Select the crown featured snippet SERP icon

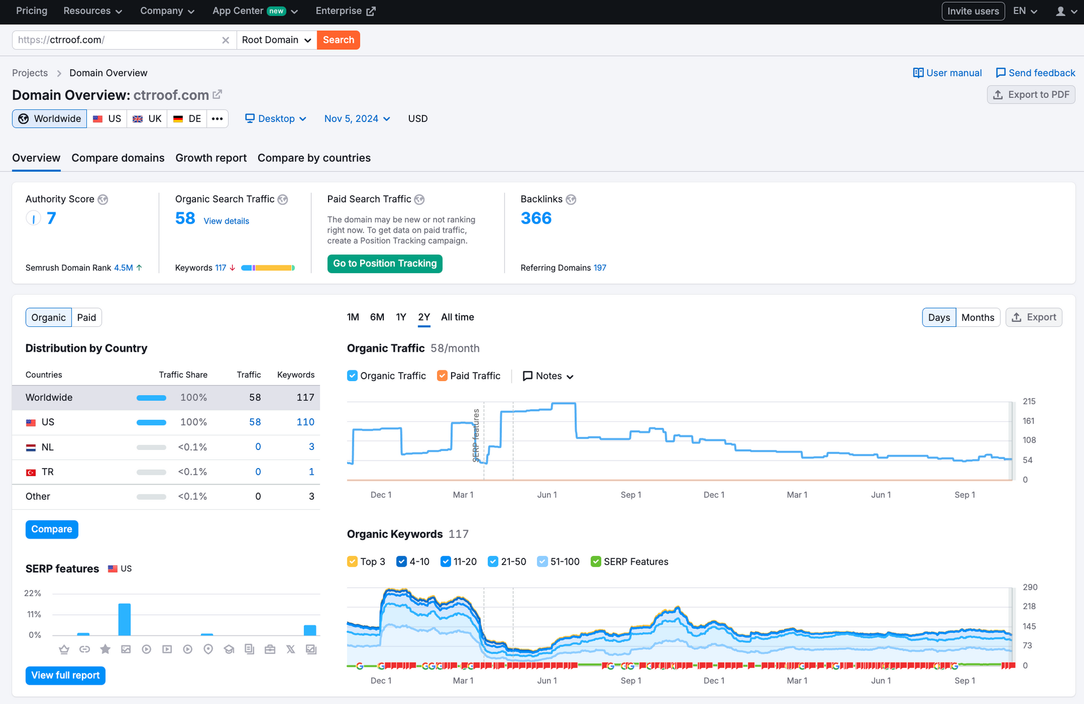tap(64, 649)
